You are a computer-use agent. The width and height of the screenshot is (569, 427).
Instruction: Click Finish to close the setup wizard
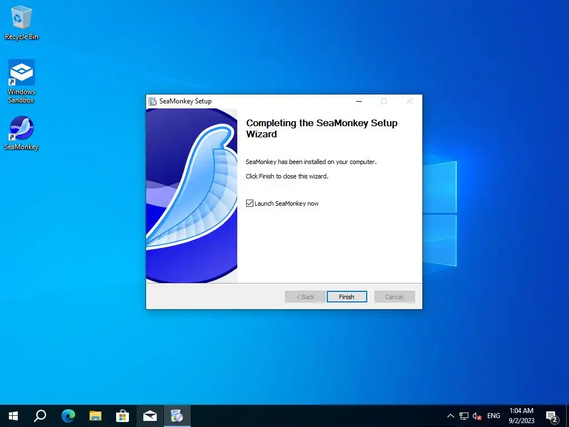click(x=347, y=297)
